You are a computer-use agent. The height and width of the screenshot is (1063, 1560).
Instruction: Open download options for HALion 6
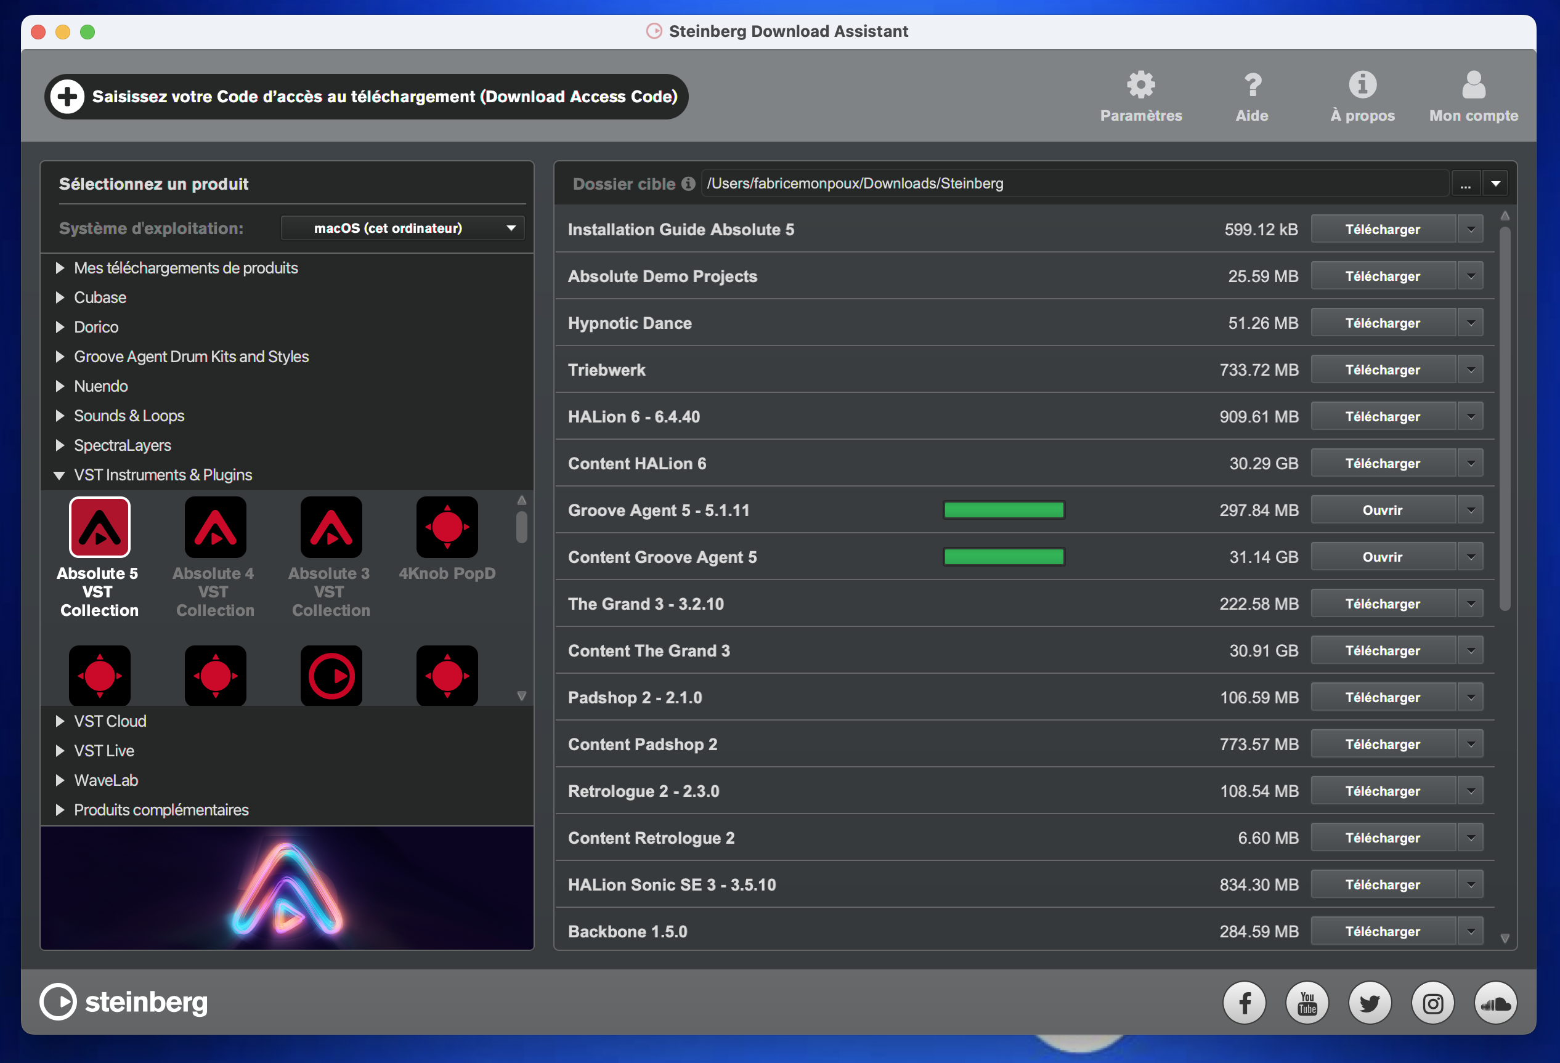(x=1471, y=416)
